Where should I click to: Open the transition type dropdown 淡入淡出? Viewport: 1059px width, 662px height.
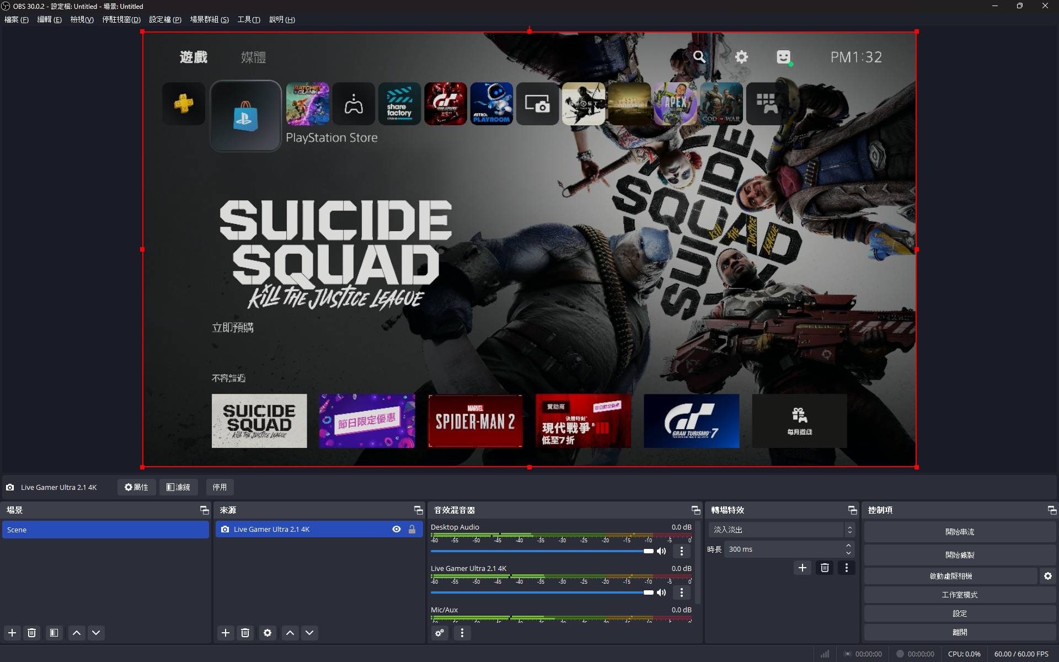(x=782, y=530)
